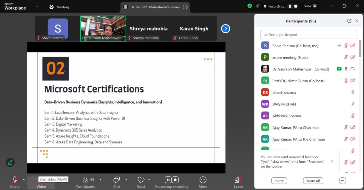This screenshot has height=190, width=364.
Task: Expand the Participants options arrow
Action: point(101,180)
